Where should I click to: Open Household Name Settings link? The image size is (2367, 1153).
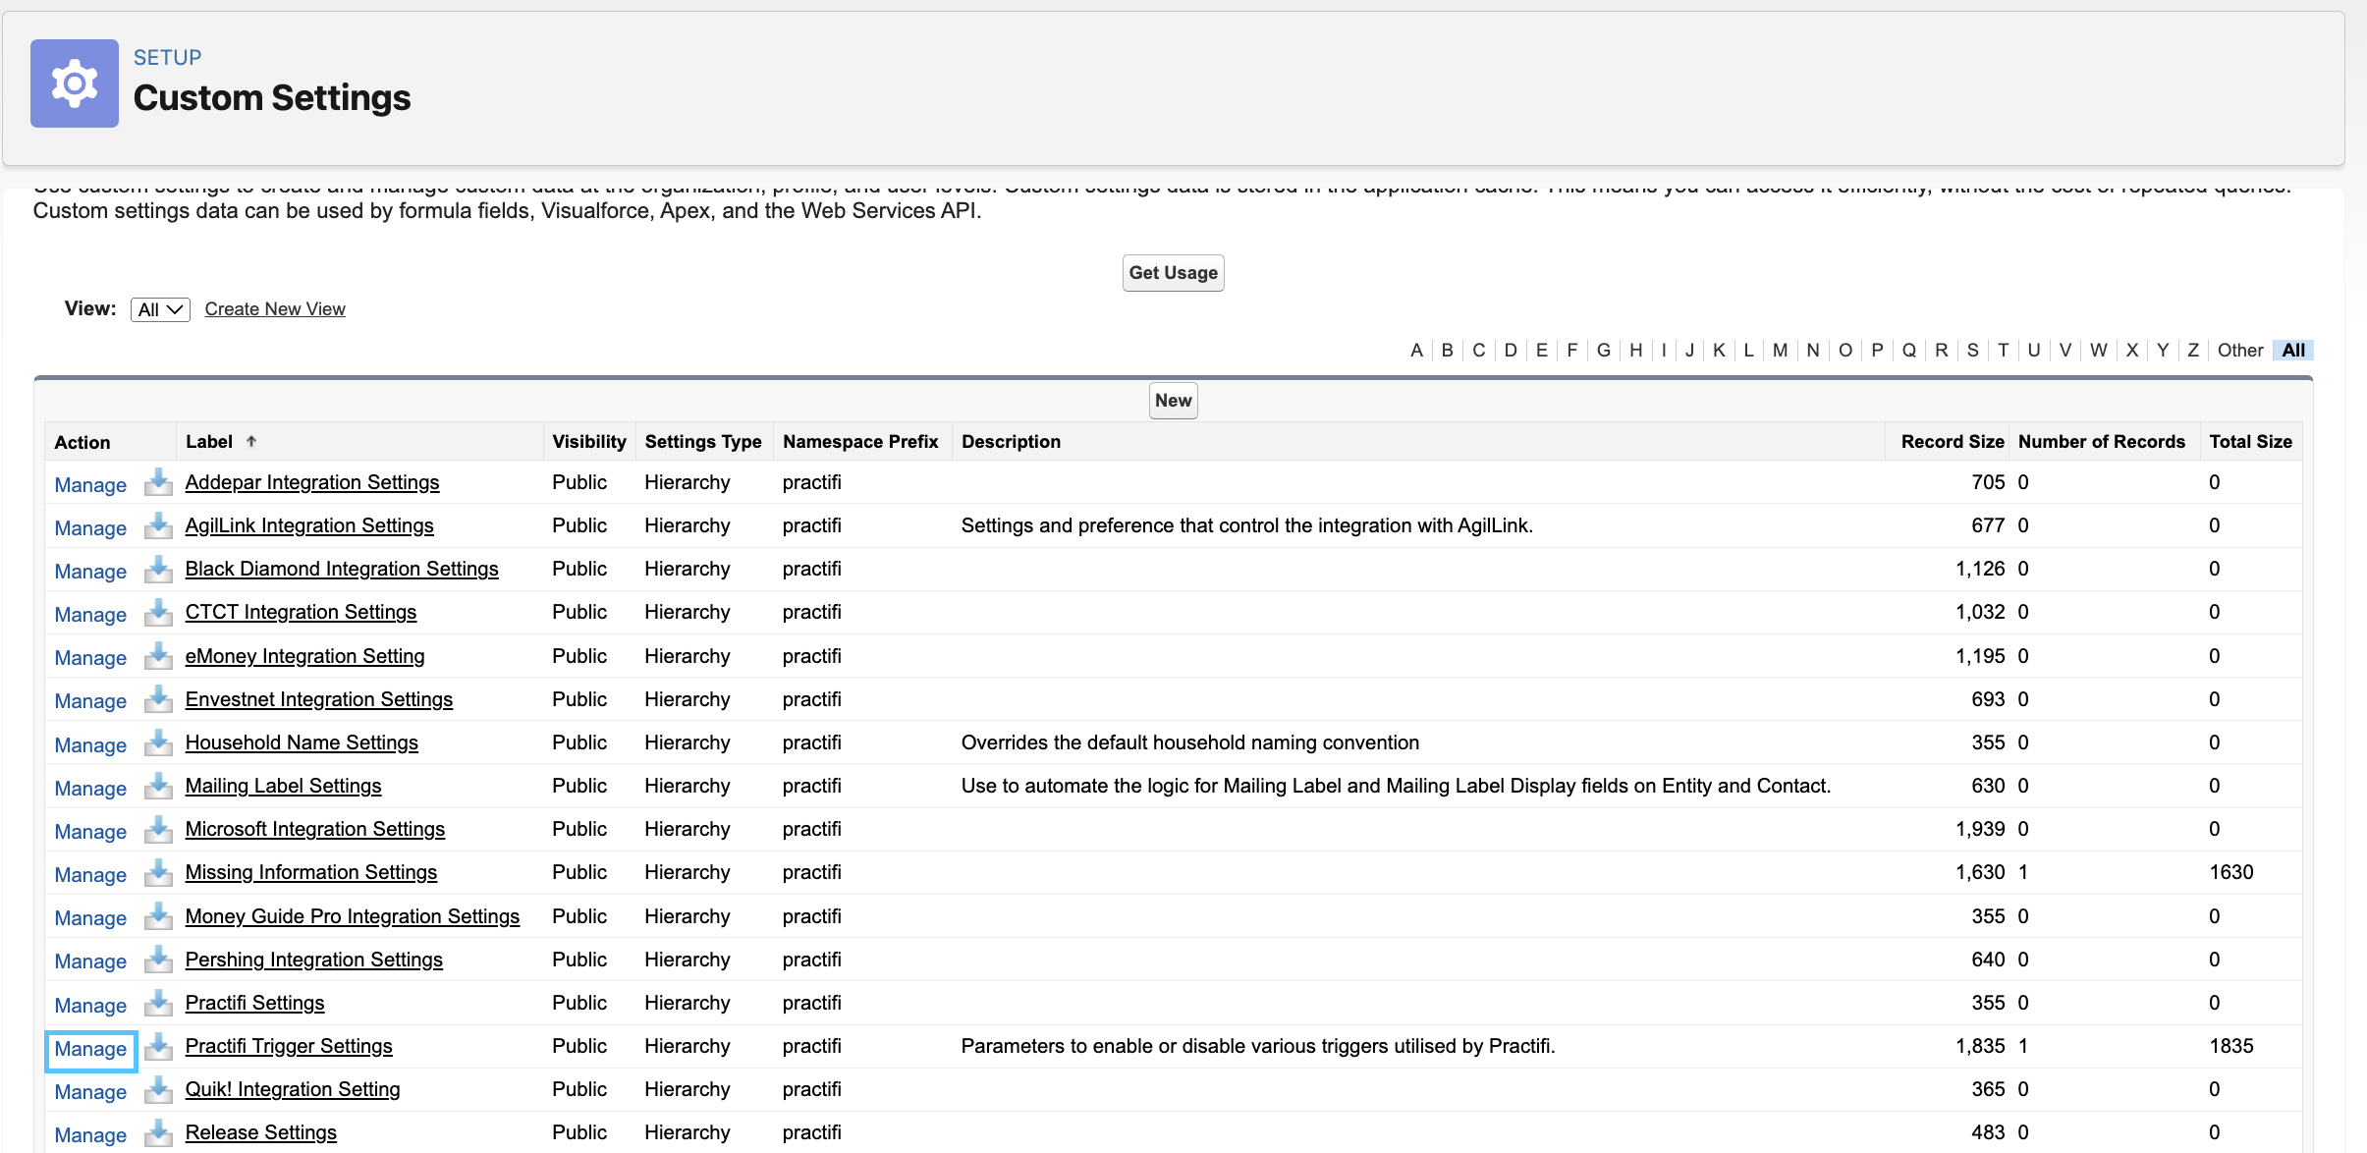click(302, 742)
